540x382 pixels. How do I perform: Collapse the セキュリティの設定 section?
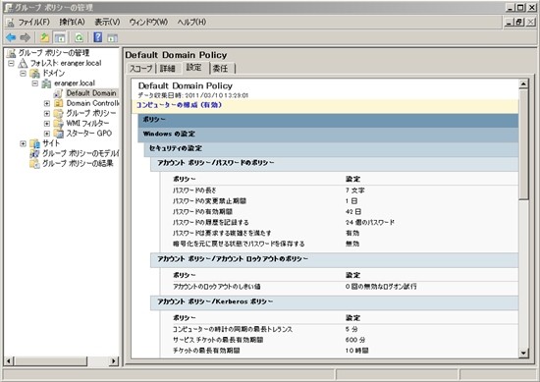coord(331,149)
